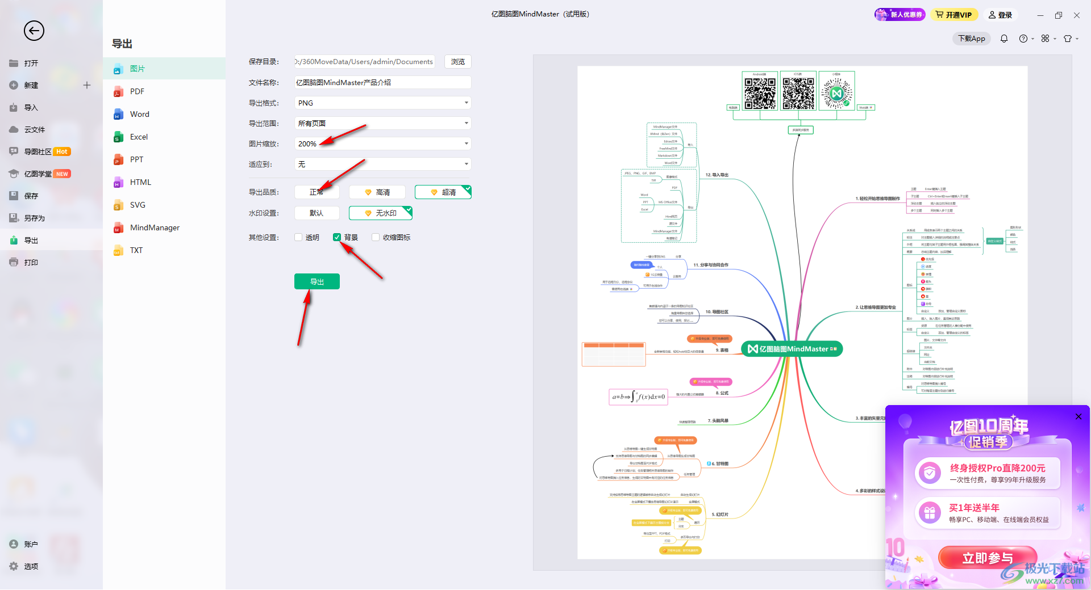Click the 文件名称 input field
This screenshot has height=590, width=1091.
tap(383, 82)
